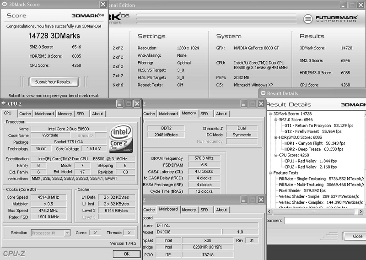
Task: Collapse the HDR/SM3.0 Score: 6085 node
Action: (276, 137)
